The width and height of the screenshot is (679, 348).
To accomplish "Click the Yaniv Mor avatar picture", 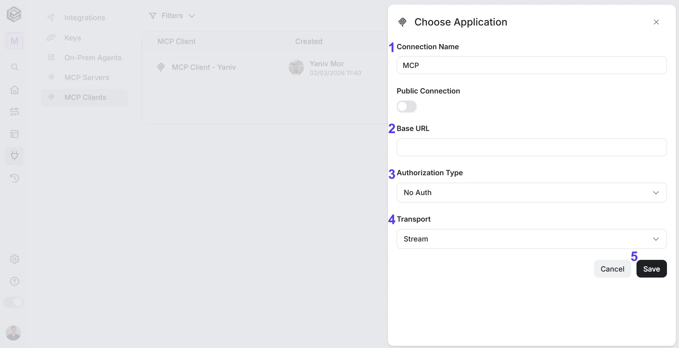I will click(x=296, y=67).
